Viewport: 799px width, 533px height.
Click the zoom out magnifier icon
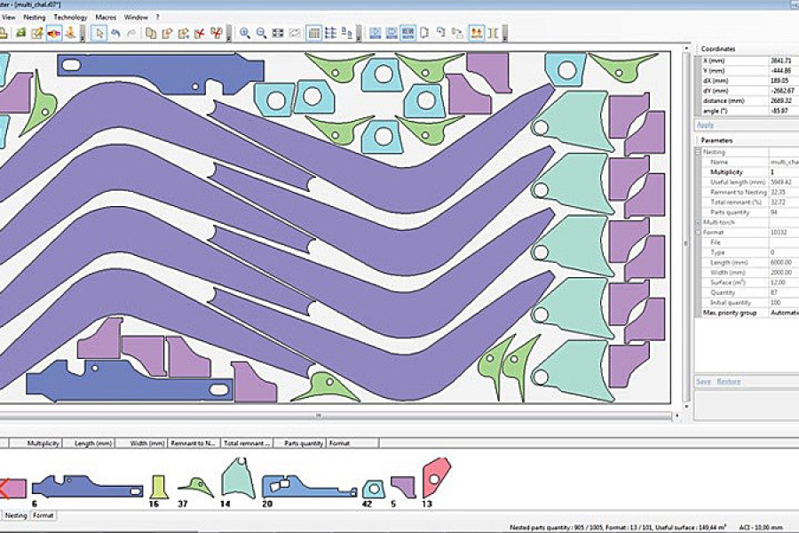tap(261, 33)
